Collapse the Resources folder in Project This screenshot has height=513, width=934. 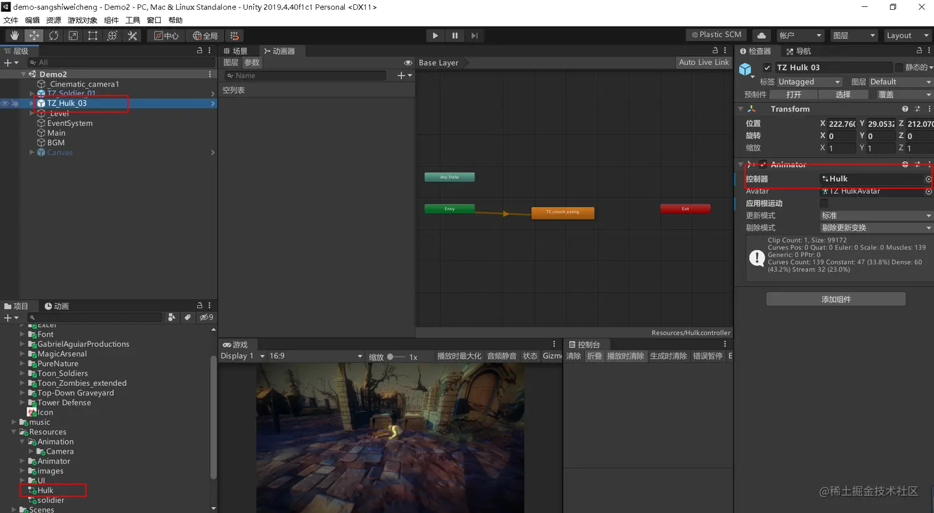click(14, 432)
